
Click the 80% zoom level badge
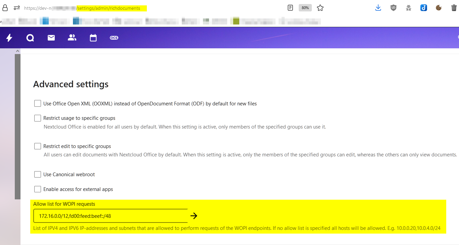coord(305,8)
